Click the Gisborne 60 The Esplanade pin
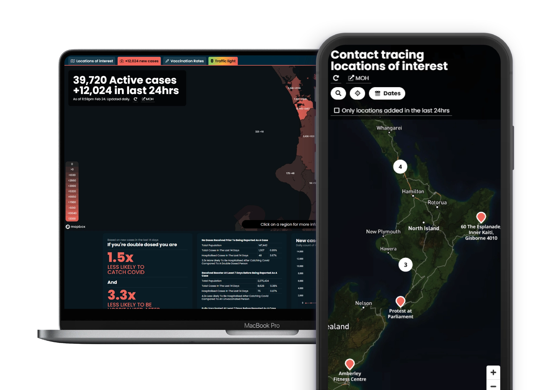The width and height of the screenshot is (552, 390). point(481,217)
